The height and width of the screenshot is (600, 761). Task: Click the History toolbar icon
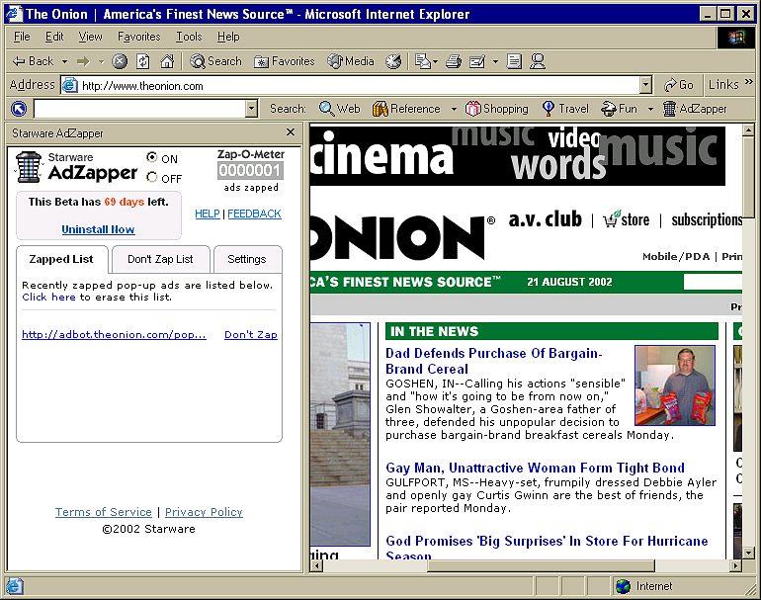[x=393, y=61]
